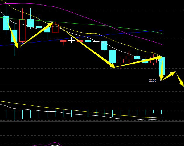Select the last large cyan candlestick
Viewport: 184px width, 146px height.
[161, 66]
